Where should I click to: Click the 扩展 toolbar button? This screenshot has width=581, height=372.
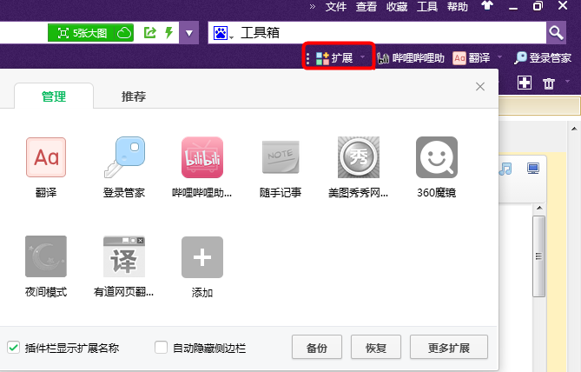tap(333, 58)
